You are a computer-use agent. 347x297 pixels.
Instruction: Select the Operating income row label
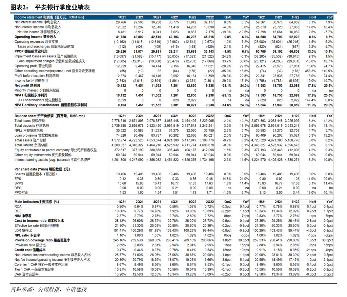pos(35,37)
